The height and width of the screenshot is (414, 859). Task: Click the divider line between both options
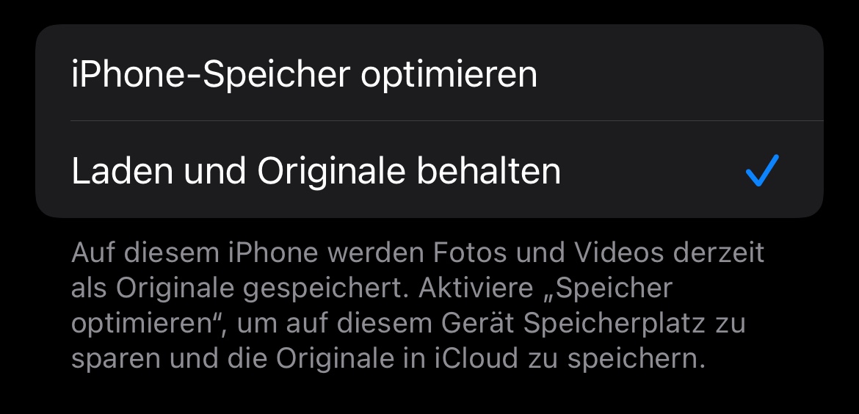tap(447, 121)
